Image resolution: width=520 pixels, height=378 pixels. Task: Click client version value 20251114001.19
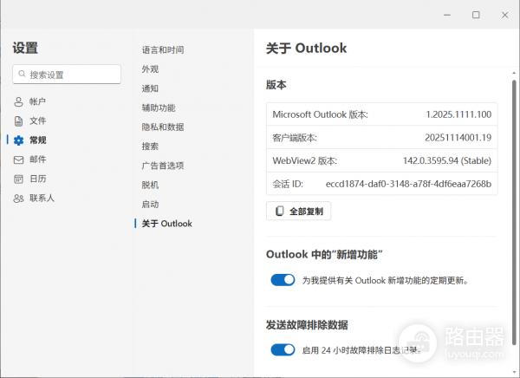(x=458, y=137)
